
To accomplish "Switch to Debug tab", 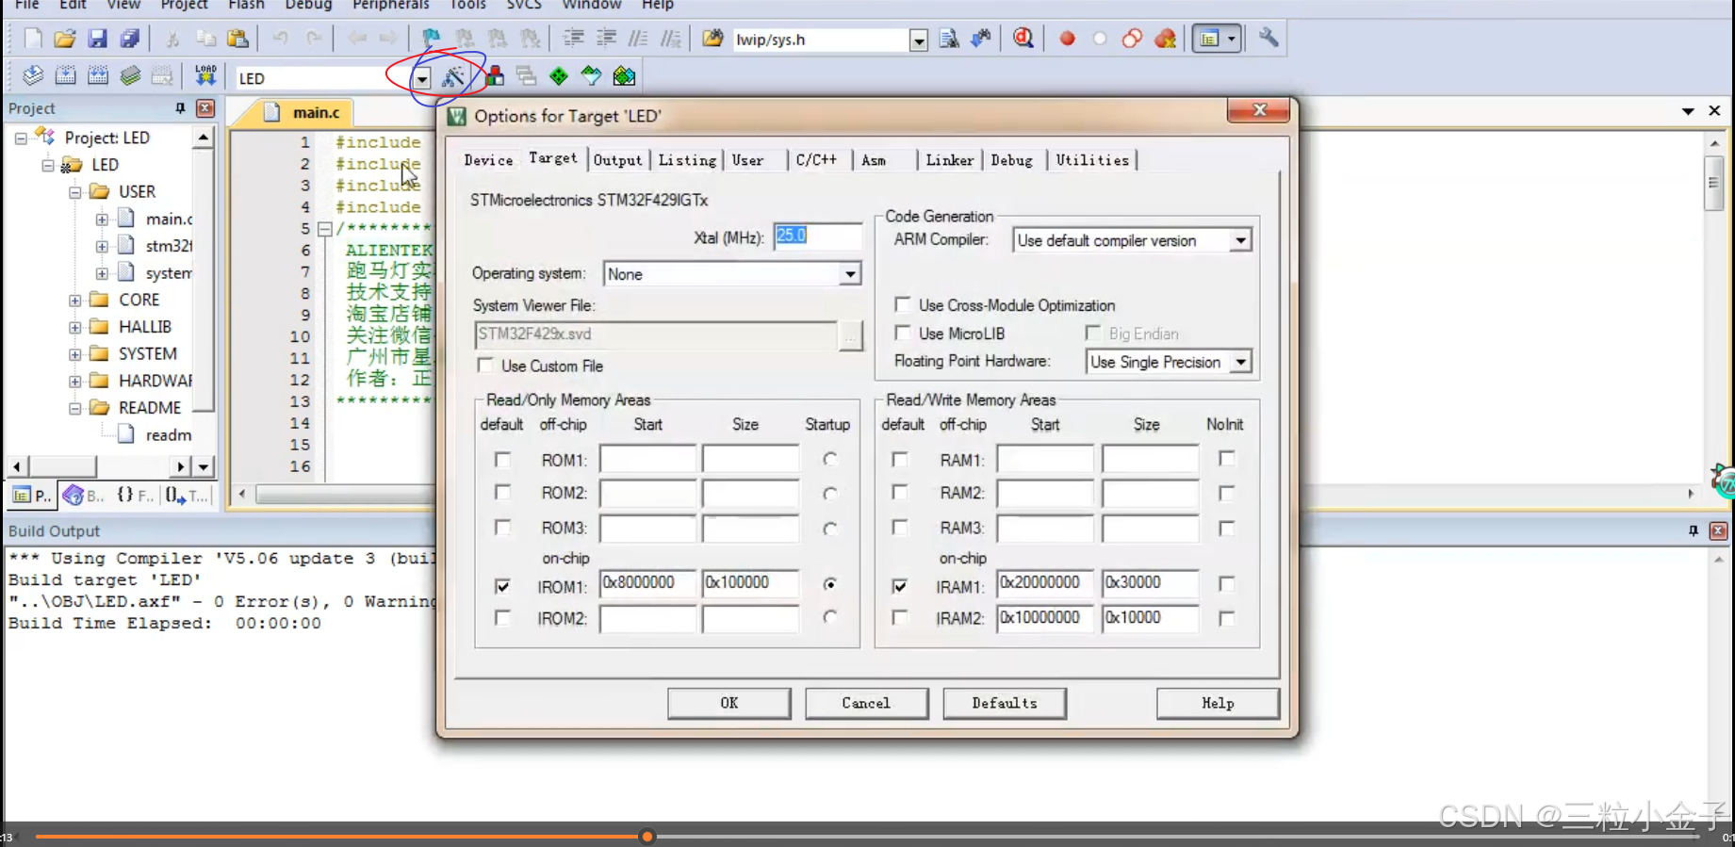I will pos(1011,160).
